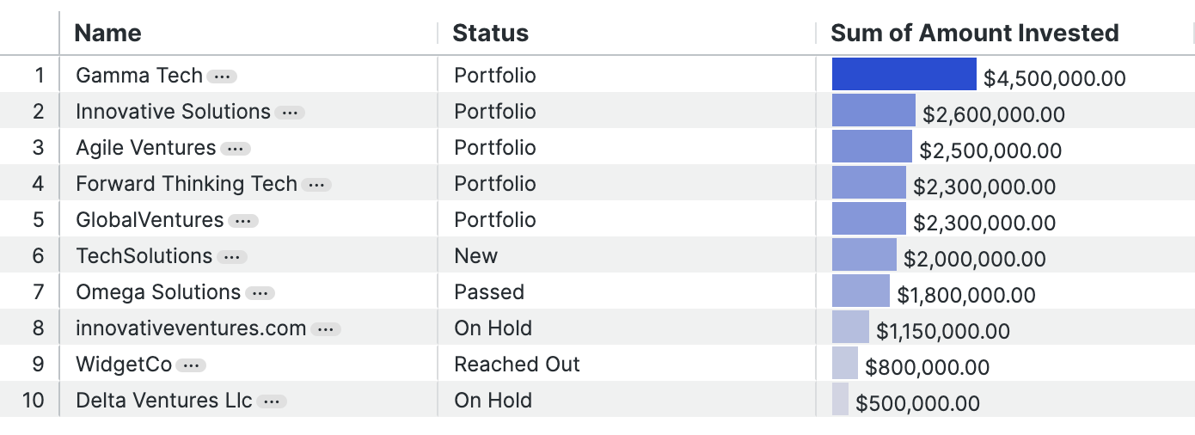Open the more-options pill for Agile Ventures

pos(235,149)
